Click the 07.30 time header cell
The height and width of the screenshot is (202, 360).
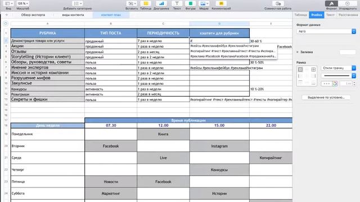(111, 126)
